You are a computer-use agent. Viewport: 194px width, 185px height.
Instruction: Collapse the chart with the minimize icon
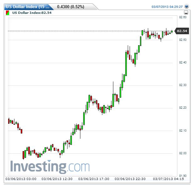click(186, 13)
